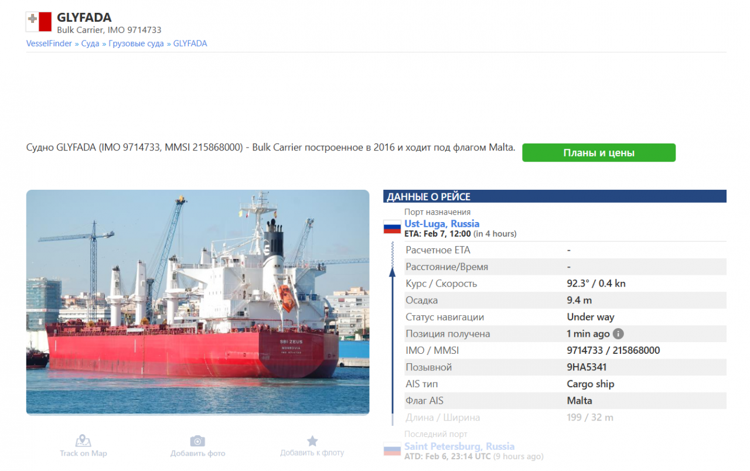This screenshot has width=750, height=471.
Task: Open the ship photo of GLYFADA
Action: coord(198,302)
